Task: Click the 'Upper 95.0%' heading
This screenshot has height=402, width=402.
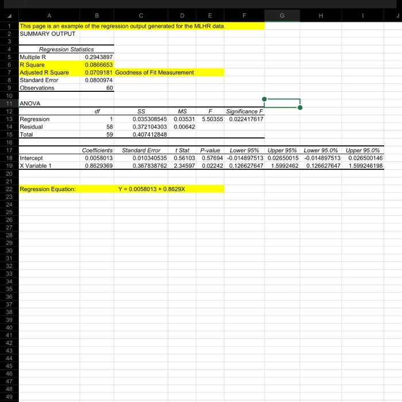Action: tap(362, 150)
